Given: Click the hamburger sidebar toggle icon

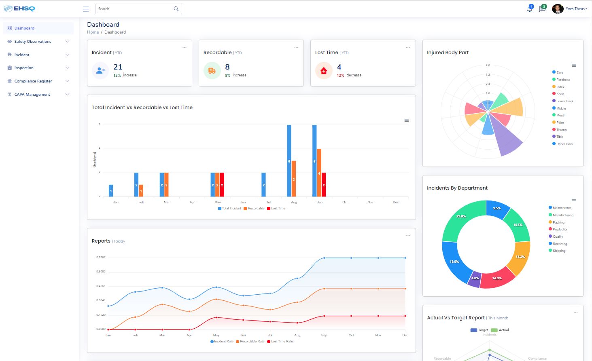Looking at the screenshot, I should 86,9.
